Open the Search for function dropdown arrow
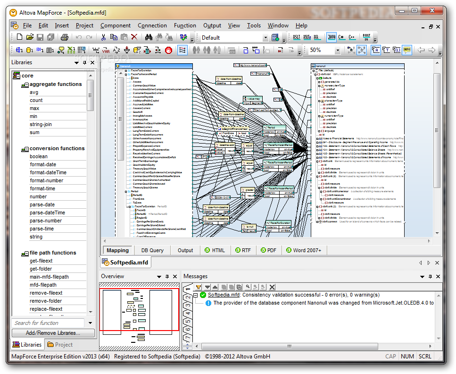This screenshot has width=456, height=374. coord(90,323)
